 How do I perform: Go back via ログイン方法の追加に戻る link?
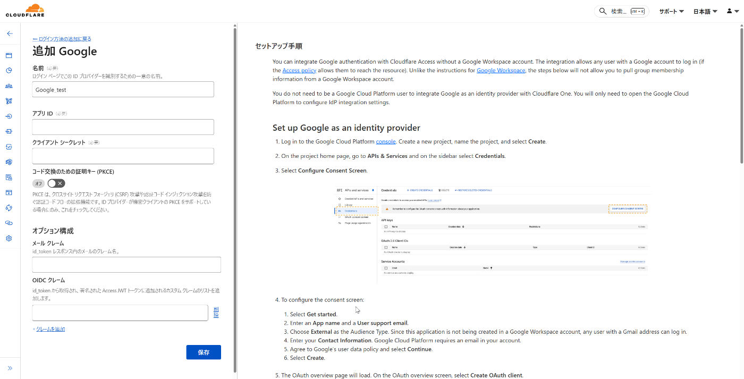point(62,39)
